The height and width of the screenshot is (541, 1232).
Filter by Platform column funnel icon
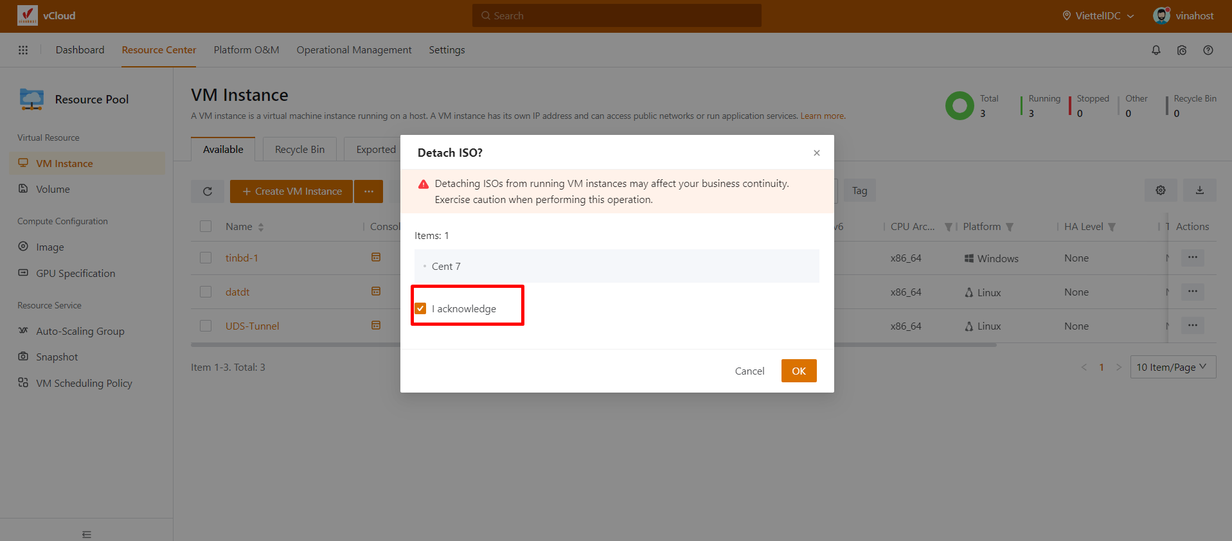click(x=1010, y=227)
